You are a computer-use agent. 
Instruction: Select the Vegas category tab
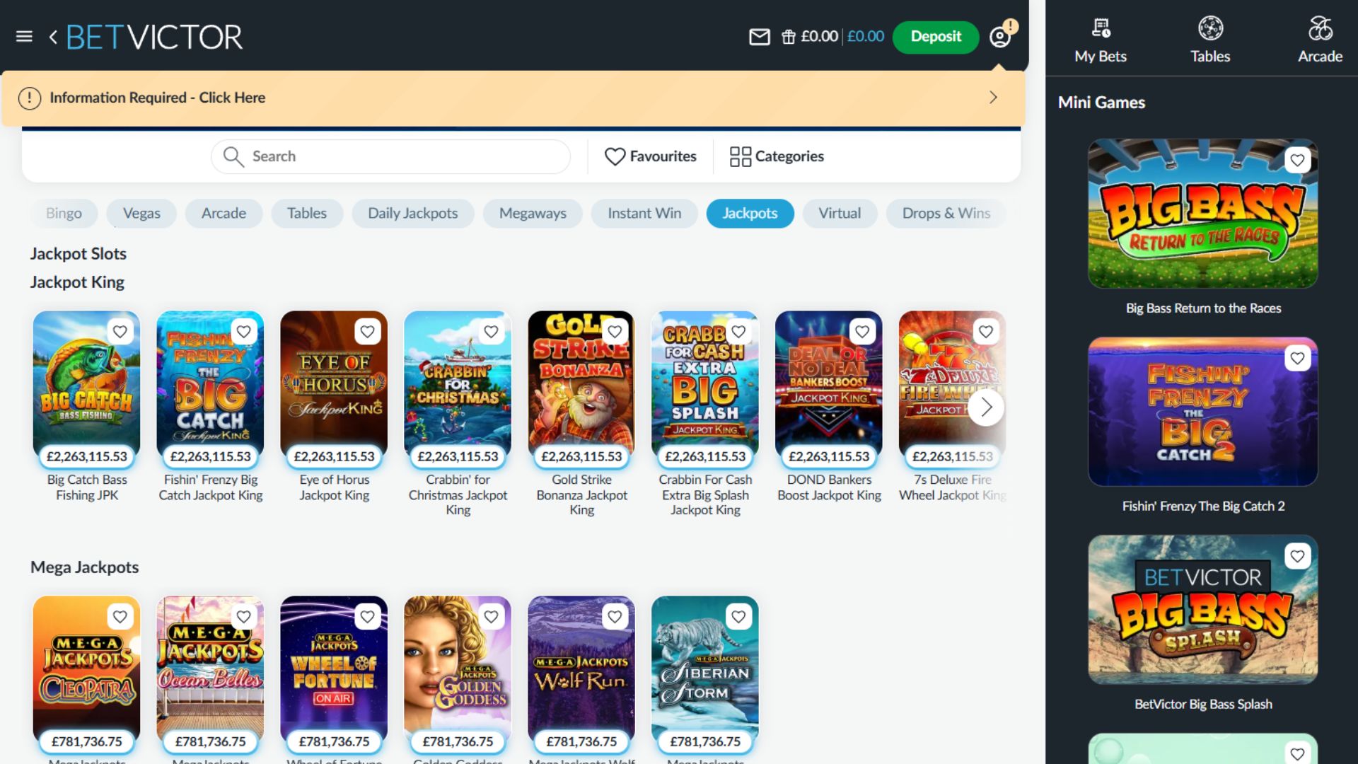tap(141, 213)
